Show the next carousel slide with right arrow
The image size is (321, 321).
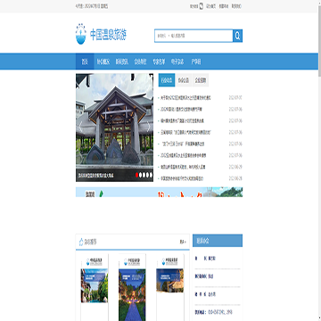149,127
